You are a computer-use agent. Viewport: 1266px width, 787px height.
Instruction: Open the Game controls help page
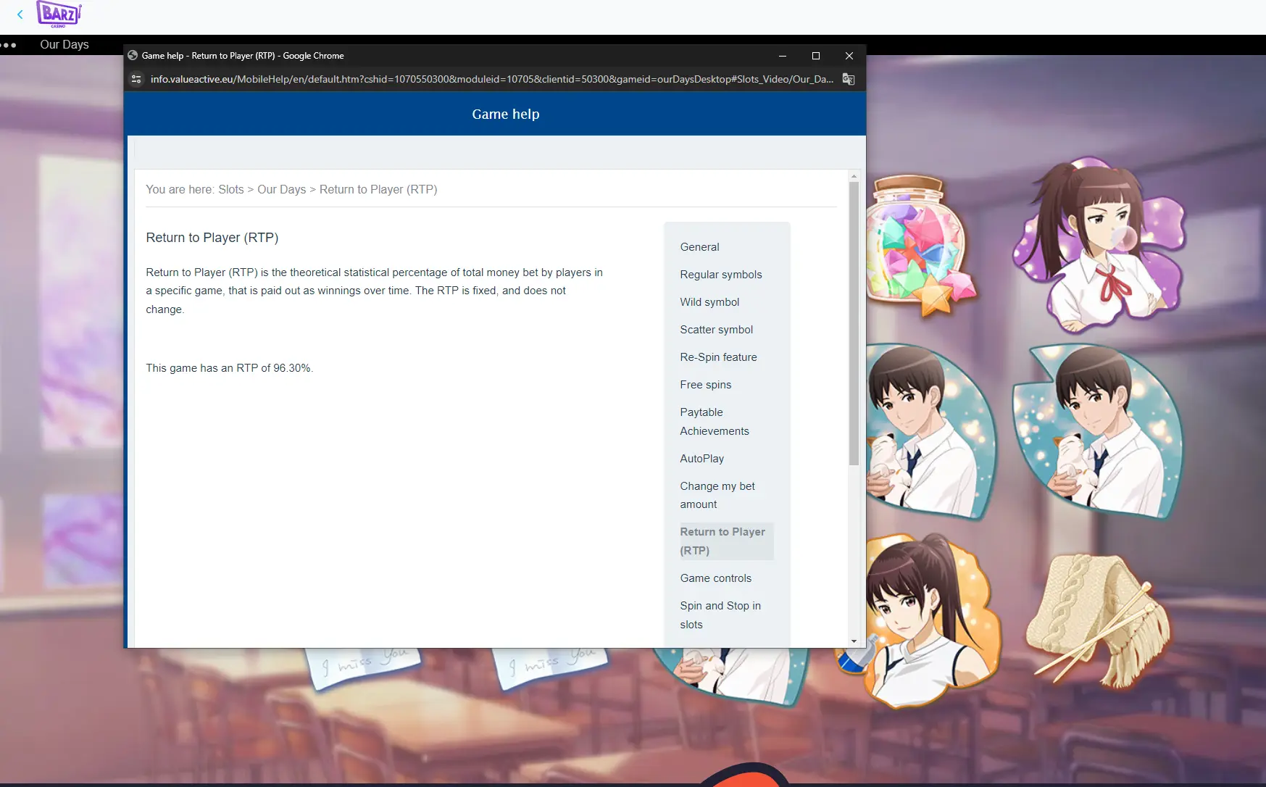point(715,578)
